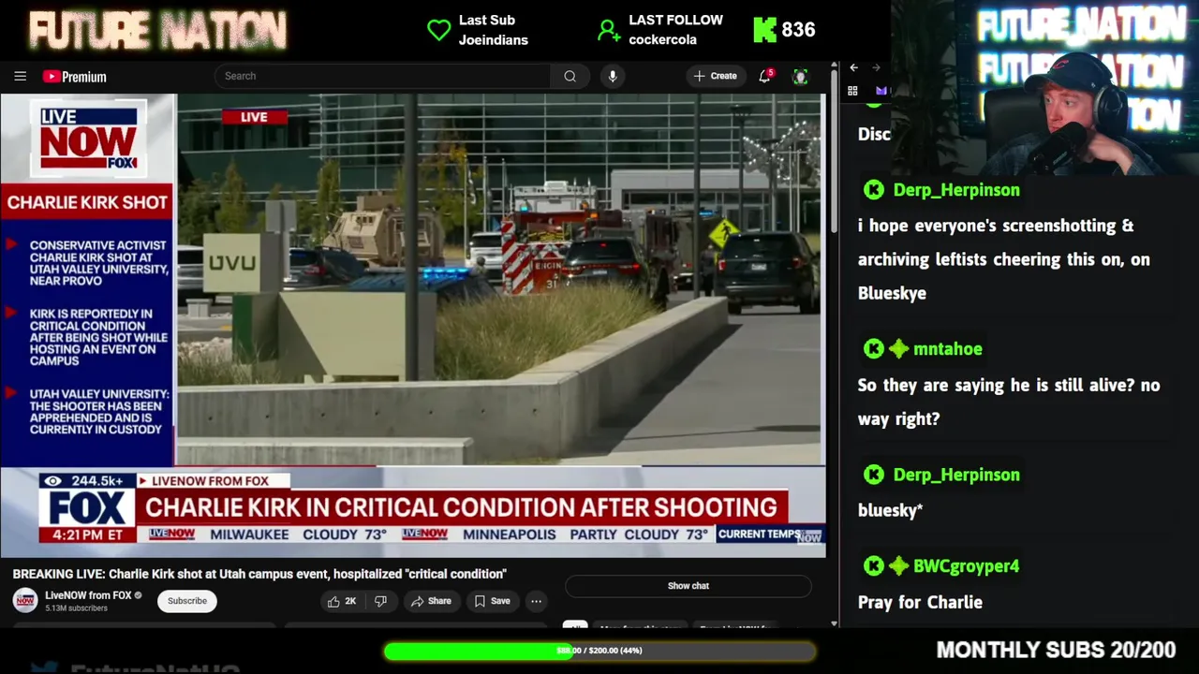The image size is (1199, 674).
Task: Click the green subscription goal progress bar
Action: click(x=599, y=651)
